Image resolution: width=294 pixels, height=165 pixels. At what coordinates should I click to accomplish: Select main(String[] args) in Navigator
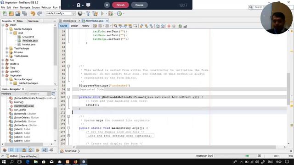coord(24,106)
